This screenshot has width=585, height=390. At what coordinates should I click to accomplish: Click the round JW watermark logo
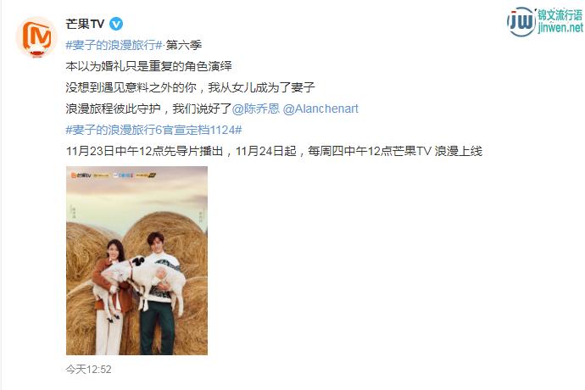point(521,22)
